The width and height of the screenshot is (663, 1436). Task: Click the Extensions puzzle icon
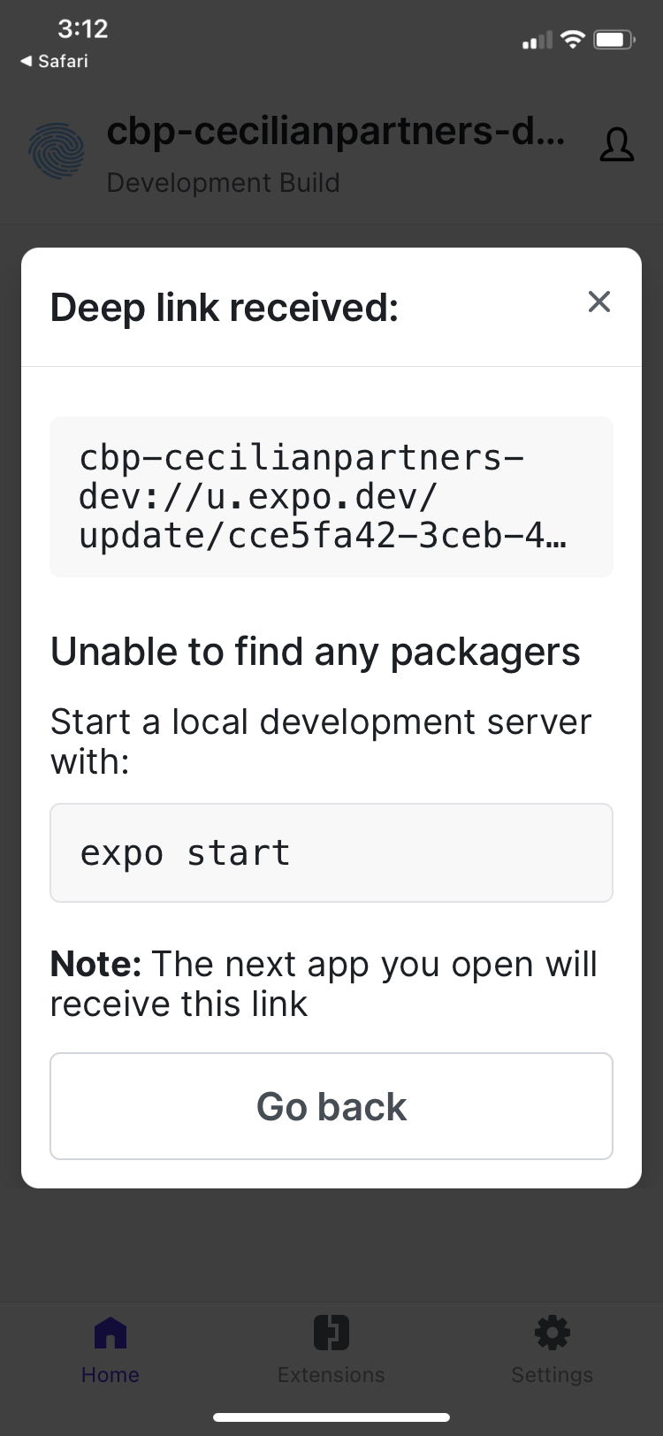pos(331,1333)
